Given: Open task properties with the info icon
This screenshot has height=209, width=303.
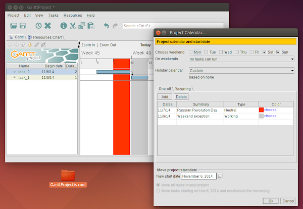Looking at the screenshot, I should point(64,26).
